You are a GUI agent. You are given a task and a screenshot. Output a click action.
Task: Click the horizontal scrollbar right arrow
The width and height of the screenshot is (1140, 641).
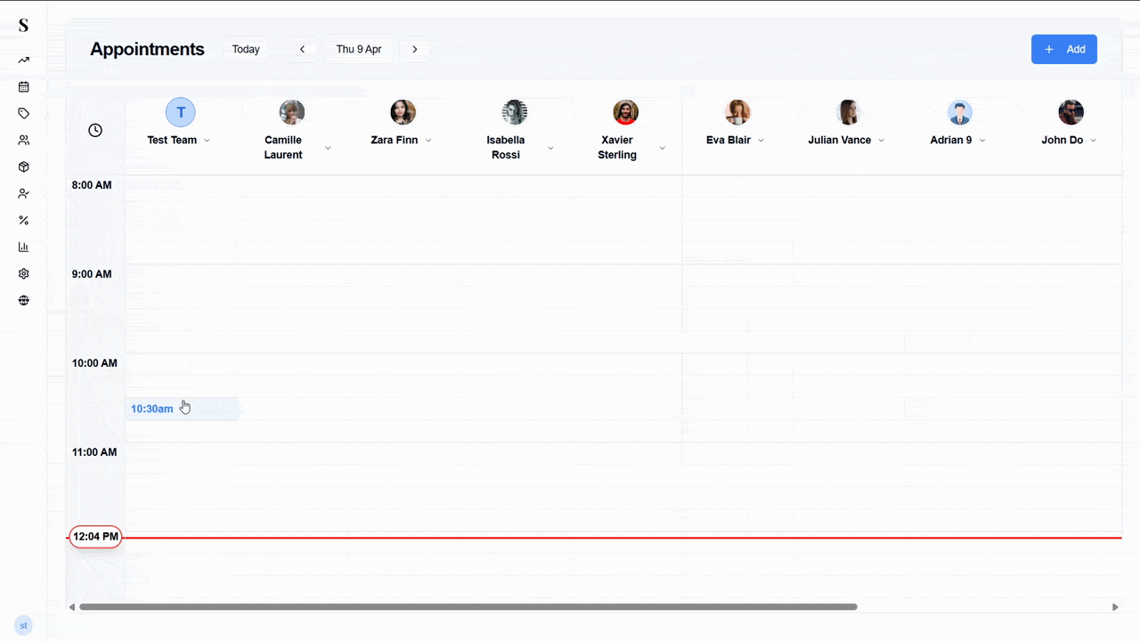(x=1115, y=607)
